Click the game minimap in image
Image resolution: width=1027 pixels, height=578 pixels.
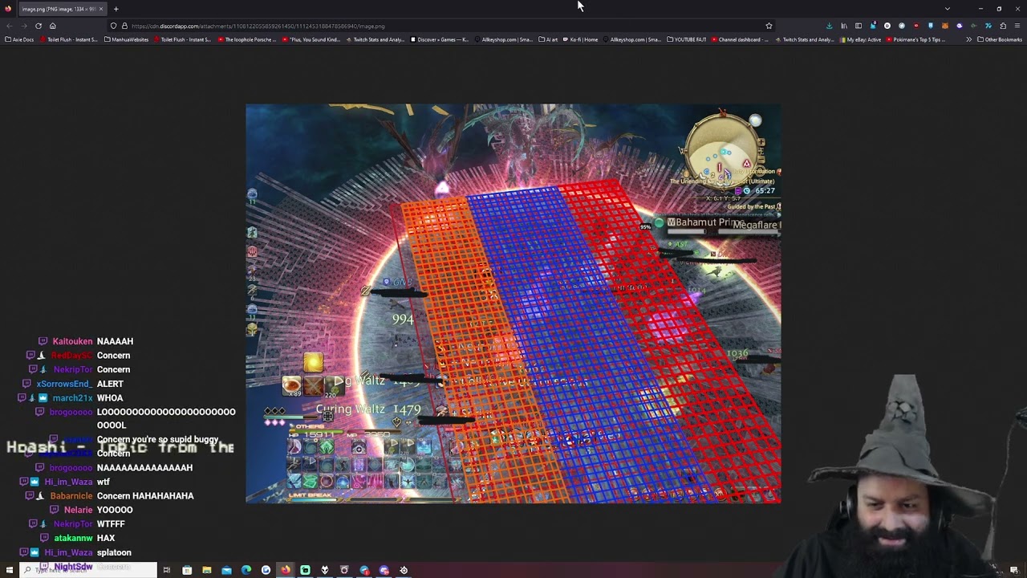pos(725,151)
